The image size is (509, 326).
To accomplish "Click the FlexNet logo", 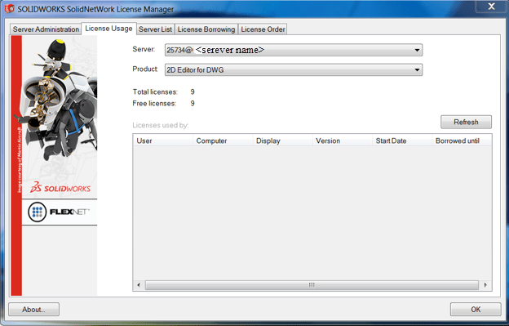I will pos(60,212).
